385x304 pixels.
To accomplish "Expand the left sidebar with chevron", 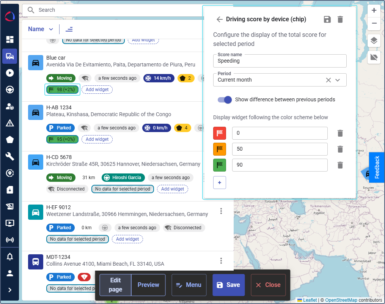I will pyautogui.click(x=10, y=290).
